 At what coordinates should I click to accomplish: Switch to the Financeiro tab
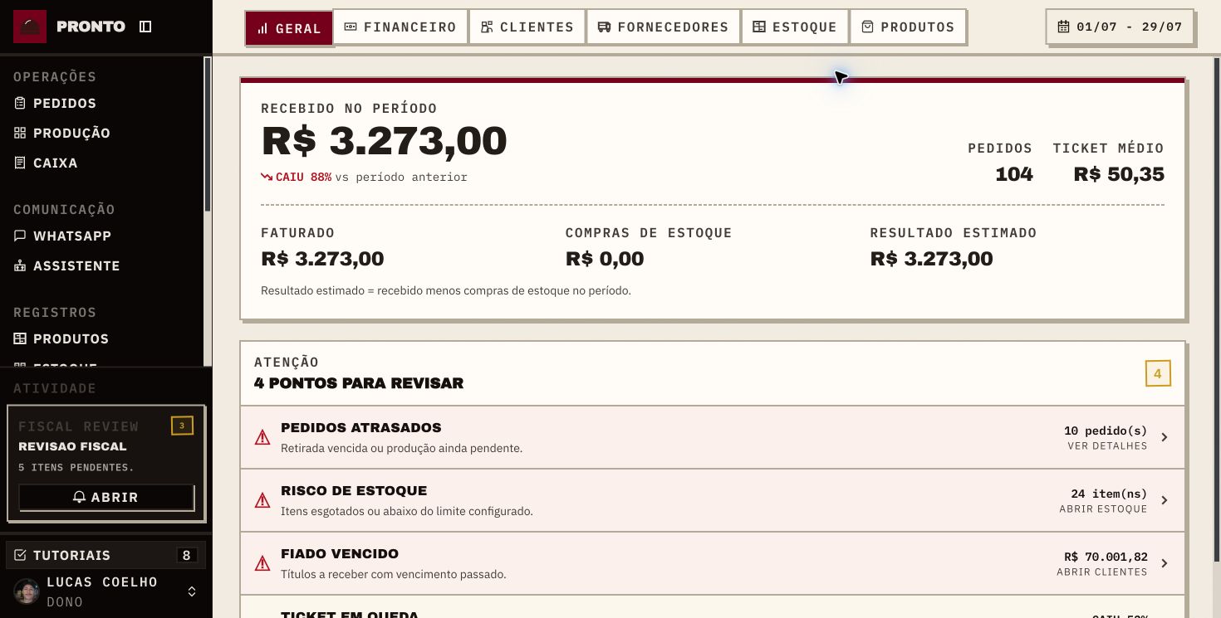click(x=400, y=27)
